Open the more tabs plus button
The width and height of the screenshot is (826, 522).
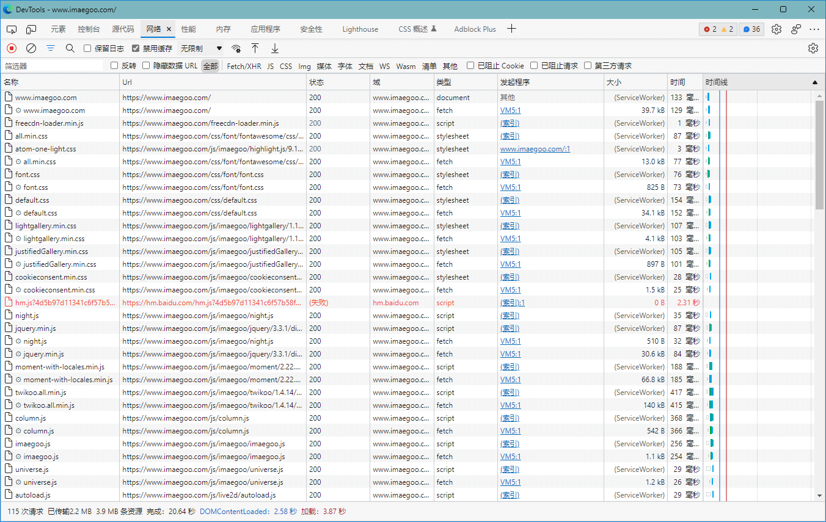pos(512,29)
